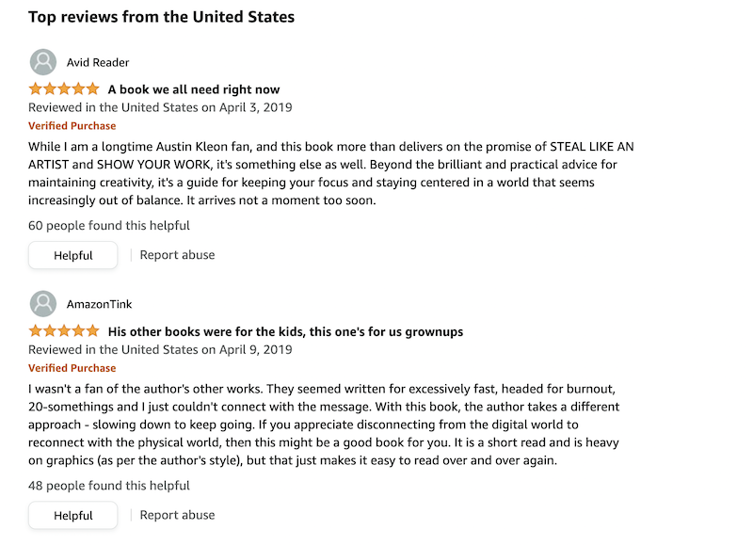Open the AmazonTink profile name link

click(x=100, y=304)
